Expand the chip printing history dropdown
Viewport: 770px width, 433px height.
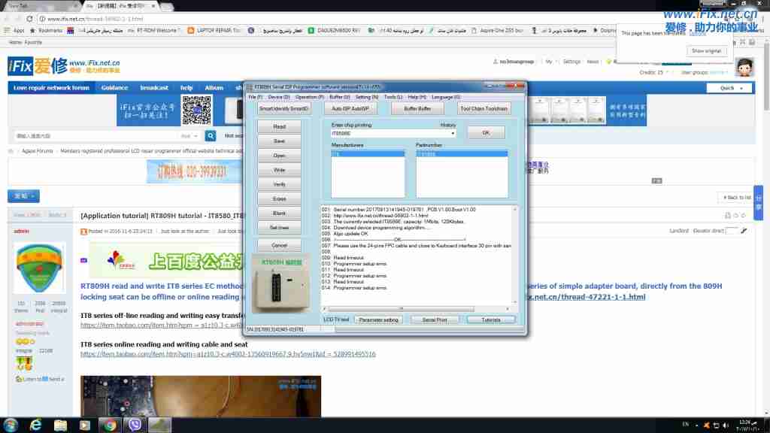click(x=453, y=134)
